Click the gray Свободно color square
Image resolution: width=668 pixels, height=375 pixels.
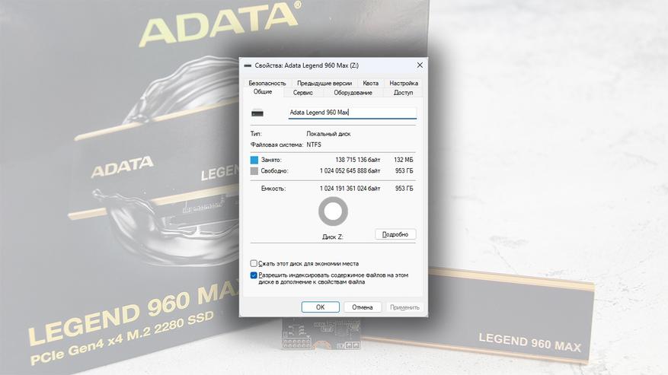(254, 170)
